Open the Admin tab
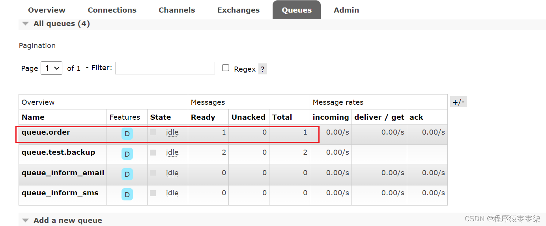 [346, 10]
